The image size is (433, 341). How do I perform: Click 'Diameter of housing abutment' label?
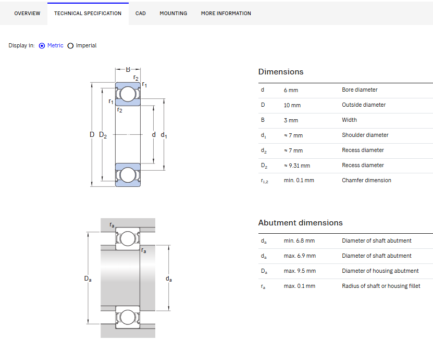click(x=380, y=271)
